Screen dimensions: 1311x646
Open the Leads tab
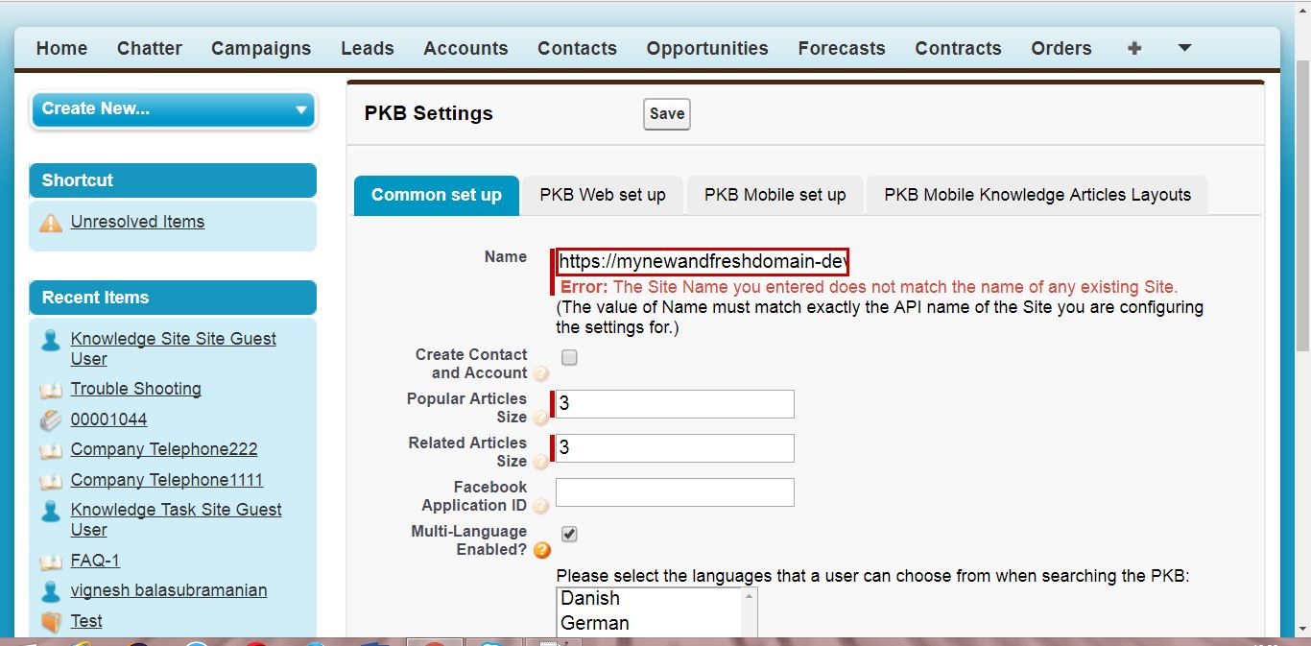pyautogui.click(x=368, y=48)
